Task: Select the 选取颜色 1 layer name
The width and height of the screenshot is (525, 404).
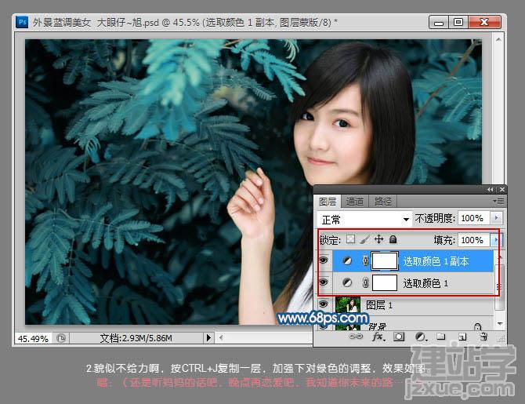Action: click(425, 283)
